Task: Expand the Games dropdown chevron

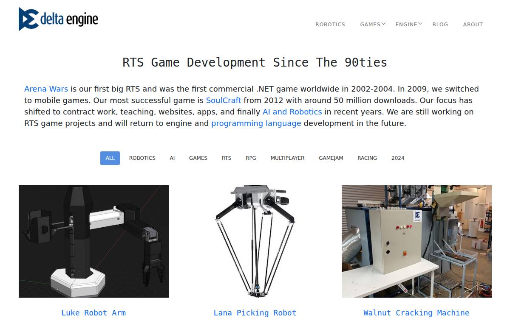Action: (383, 24)
